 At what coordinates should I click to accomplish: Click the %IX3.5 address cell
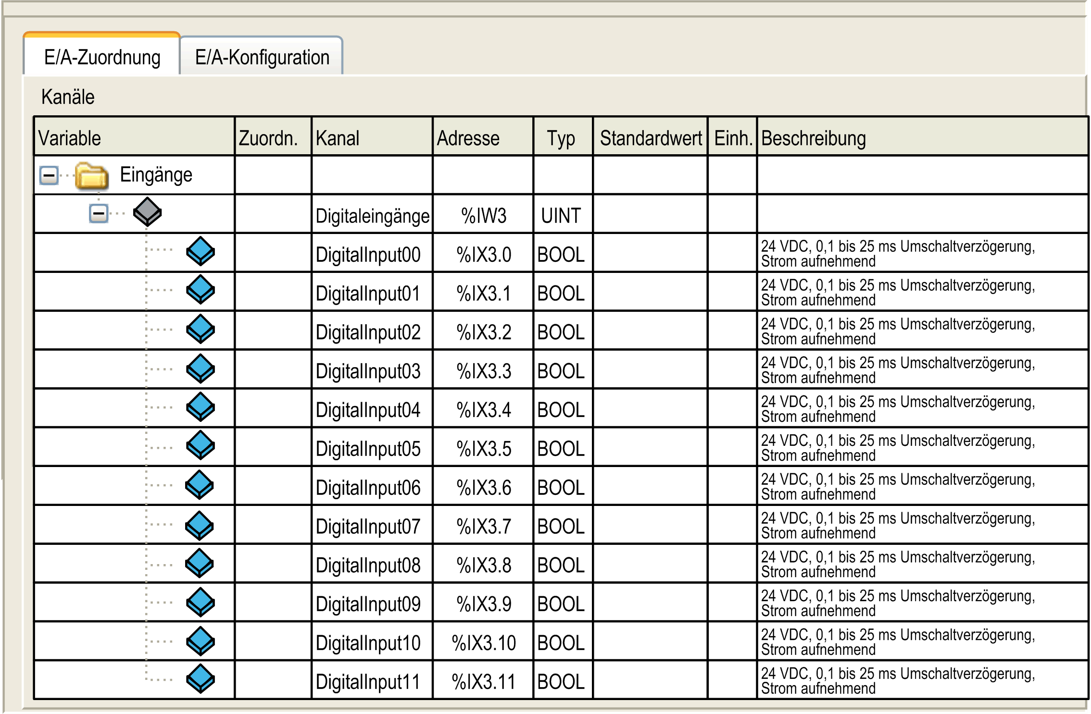click(x=483, y=447)
